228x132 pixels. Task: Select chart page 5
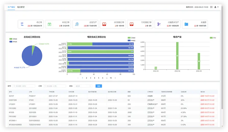coord(99,78)
